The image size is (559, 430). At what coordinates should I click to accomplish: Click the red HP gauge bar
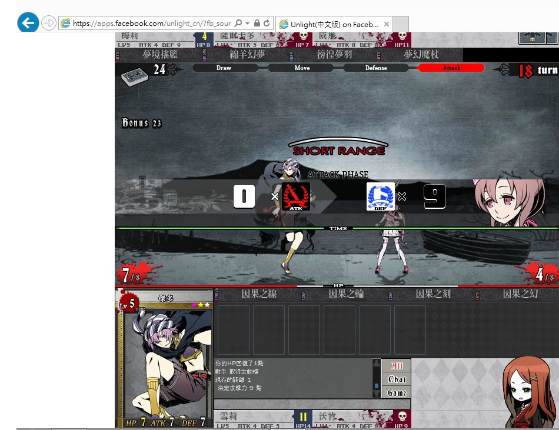pos(337,286)
